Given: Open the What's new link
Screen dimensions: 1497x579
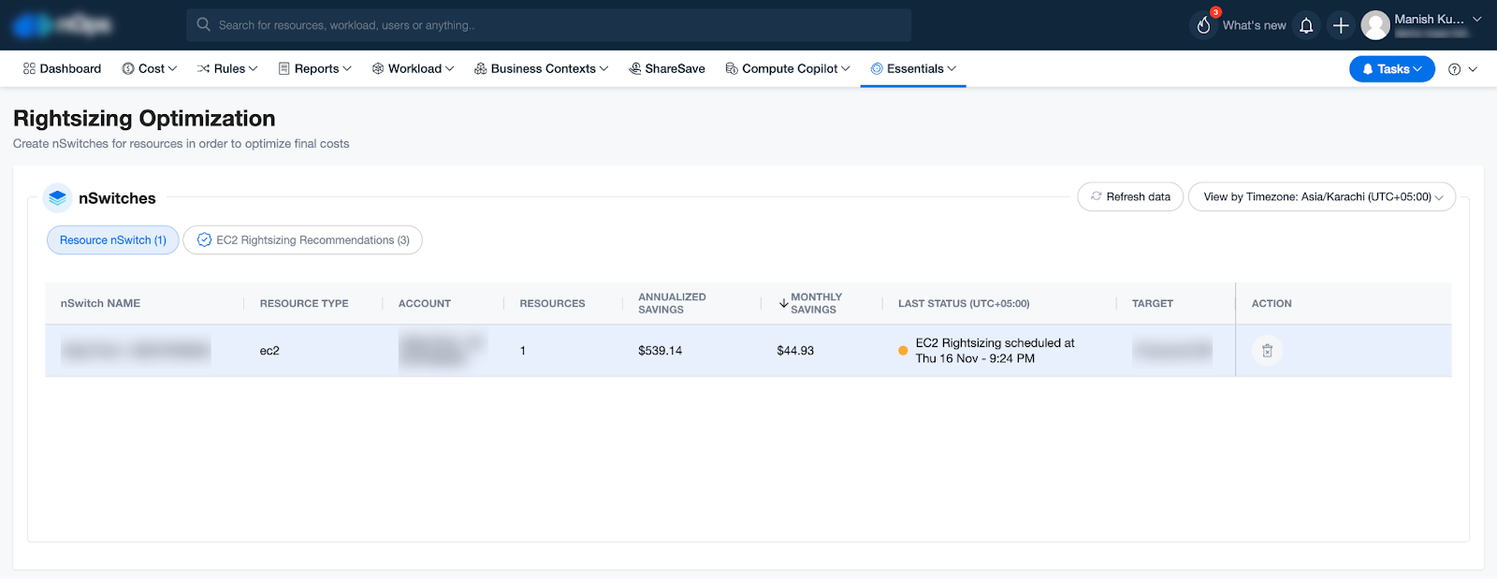Looking at the screenshot, I should click(x=1254, y=25).
